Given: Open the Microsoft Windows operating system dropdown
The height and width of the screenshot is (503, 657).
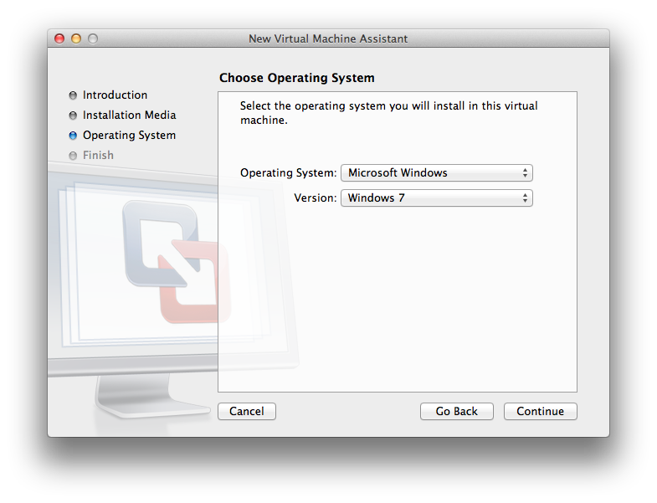Looking at the screenshot, I should [x=436, y=173].
